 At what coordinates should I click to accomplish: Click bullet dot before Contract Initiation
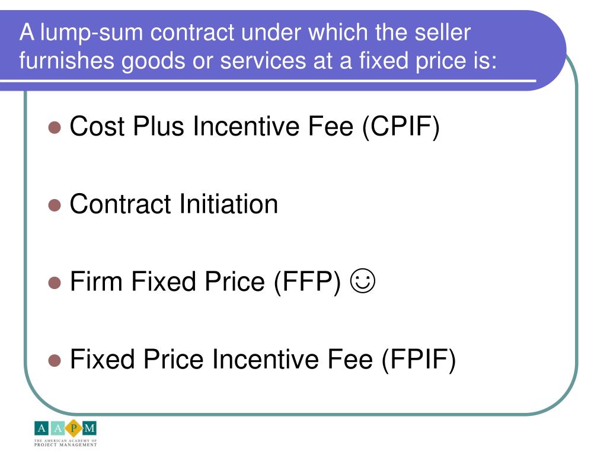coord(55,206)
